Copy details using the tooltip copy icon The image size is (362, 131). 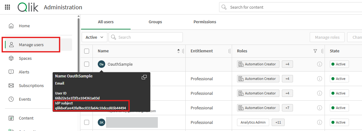(144, 77)
